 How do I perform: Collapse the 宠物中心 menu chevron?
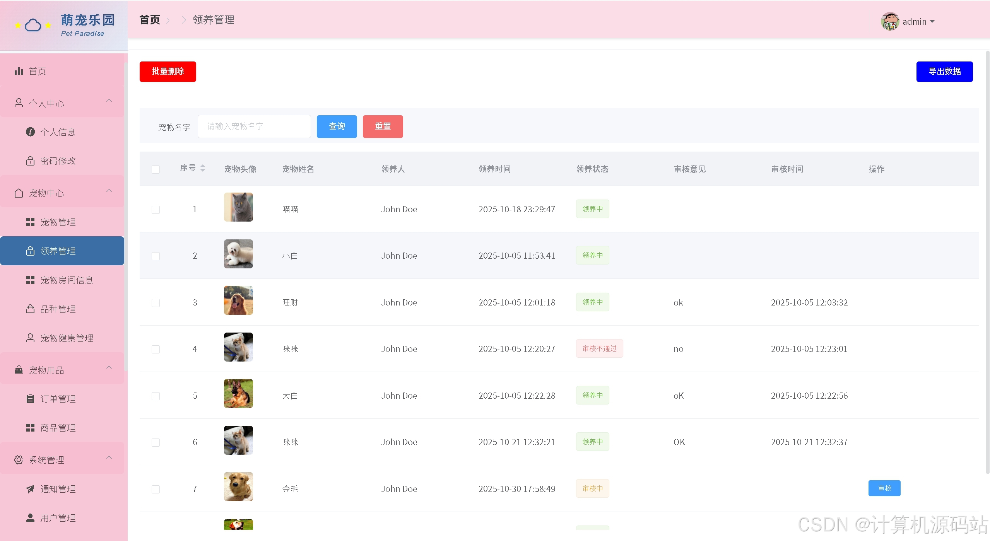[x=109, y=191]
